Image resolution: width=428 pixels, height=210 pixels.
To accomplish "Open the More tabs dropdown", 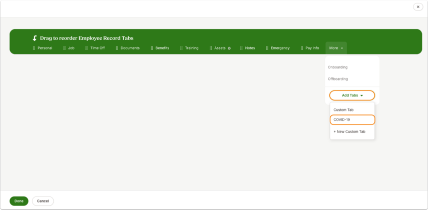I will pyautogui.click(x=336, y=48).
